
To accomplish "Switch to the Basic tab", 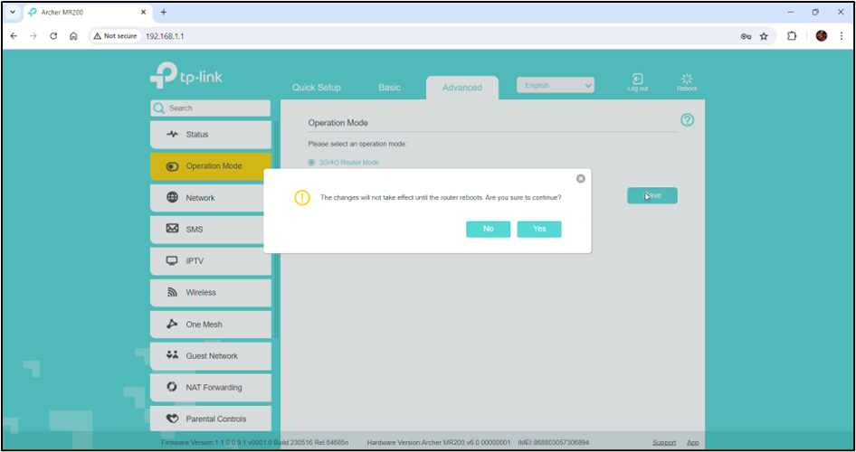I will [389, 88].
